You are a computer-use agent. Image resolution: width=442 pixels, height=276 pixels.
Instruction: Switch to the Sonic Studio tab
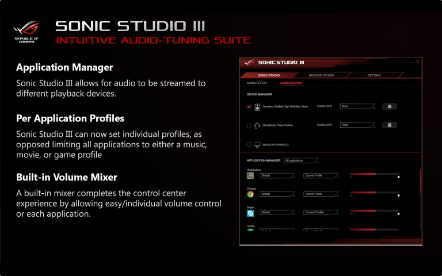pyautogui.click(x=269, y=75)
